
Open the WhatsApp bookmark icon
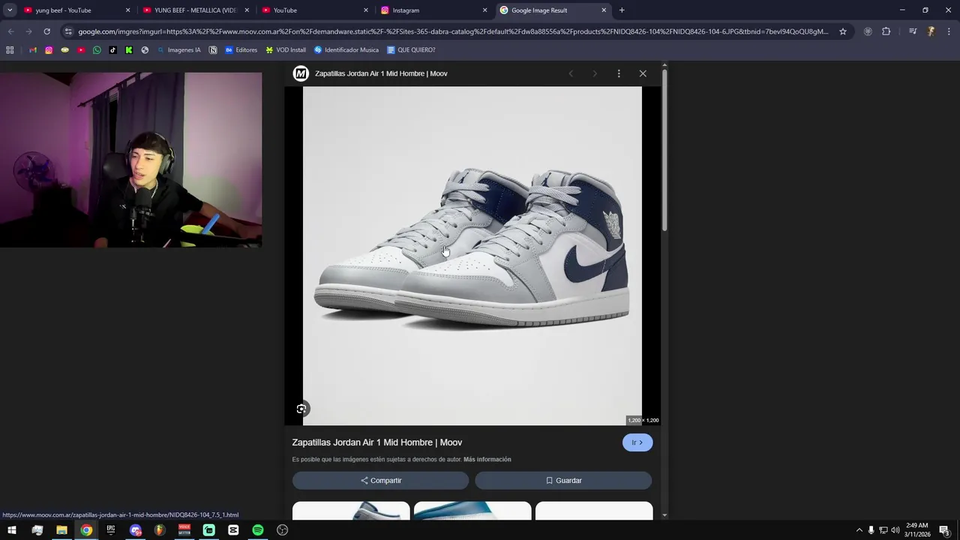(97, 50)
